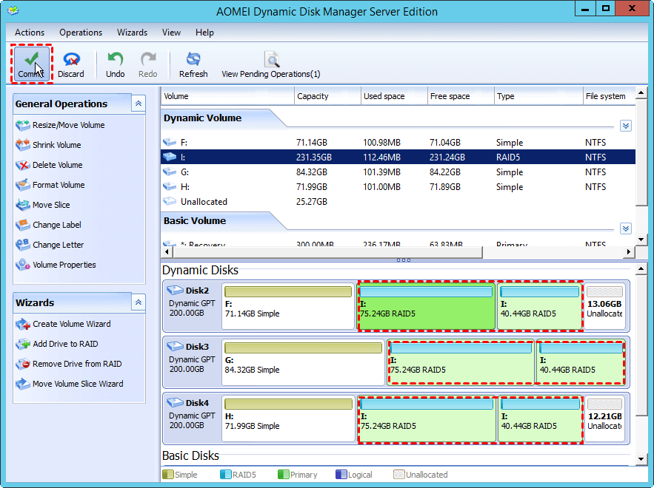Collapse the Wizards panel
Image resolution: width=654 pixels, height=488 pixels.
coord(139,302)
